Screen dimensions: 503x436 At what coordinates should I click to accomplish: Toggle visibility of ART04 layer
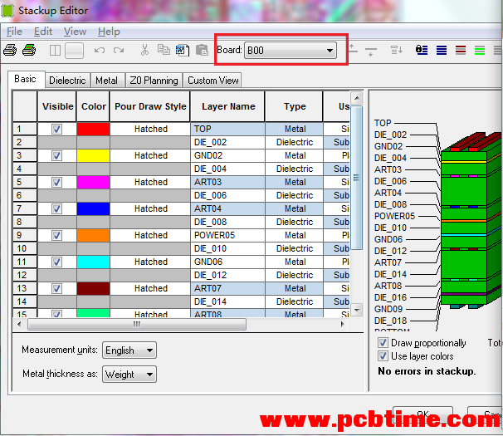56,209
